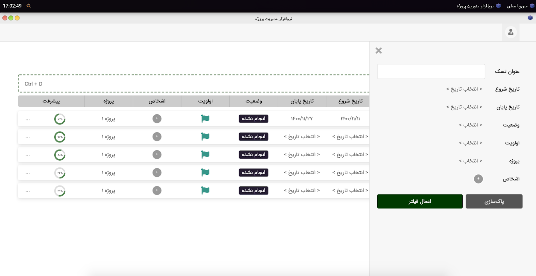This screenshot has width=536, height=276.
Task: Open the three-dot menu of the 80% row
Action: [x=27, y=155]
